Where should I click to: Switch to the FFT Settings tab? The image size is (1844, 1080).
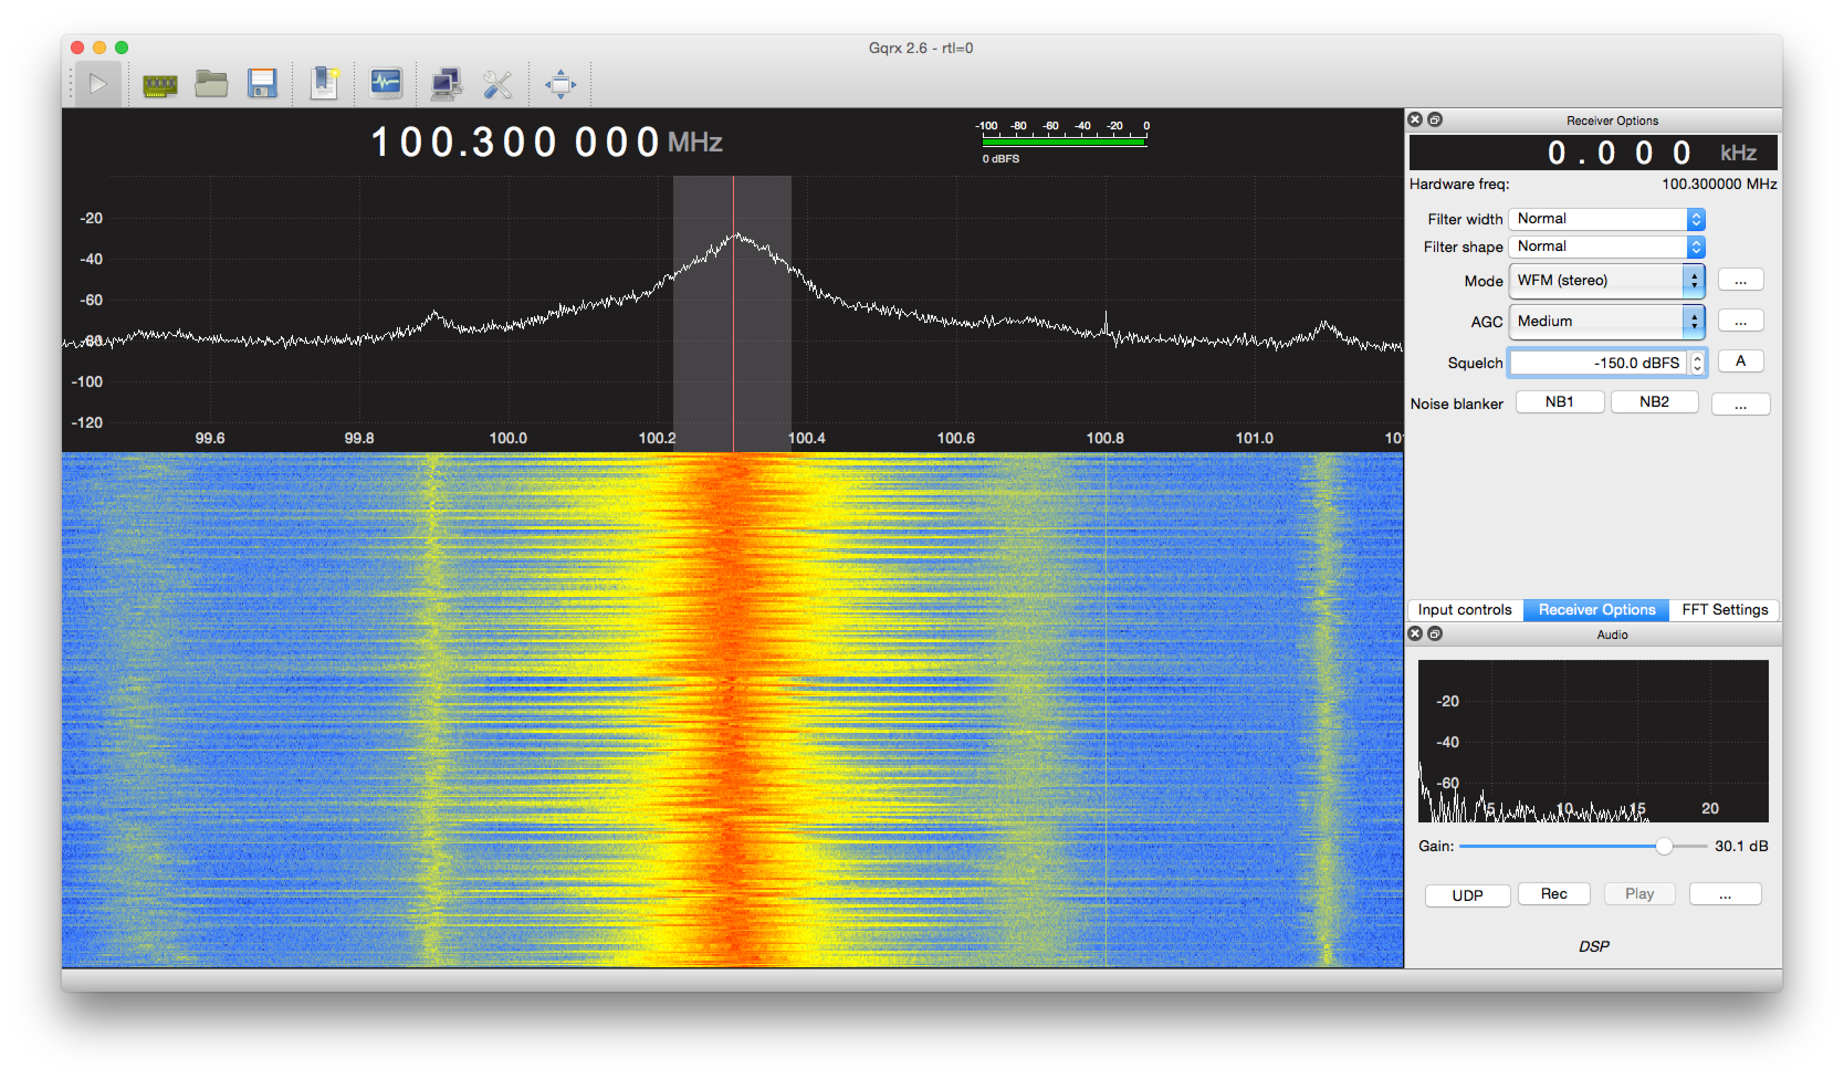click(1725, 610)
